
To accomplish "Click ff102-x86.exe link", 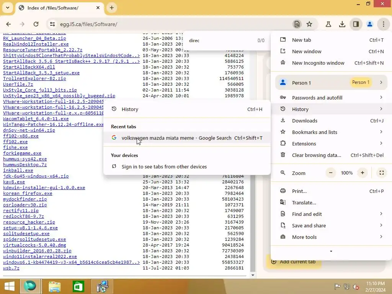I will pyautogui.click(x=21, y=136).
